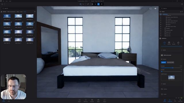Switch to the Render ambience tab
The width and height of the screenshot is (184, 103).
174,43
